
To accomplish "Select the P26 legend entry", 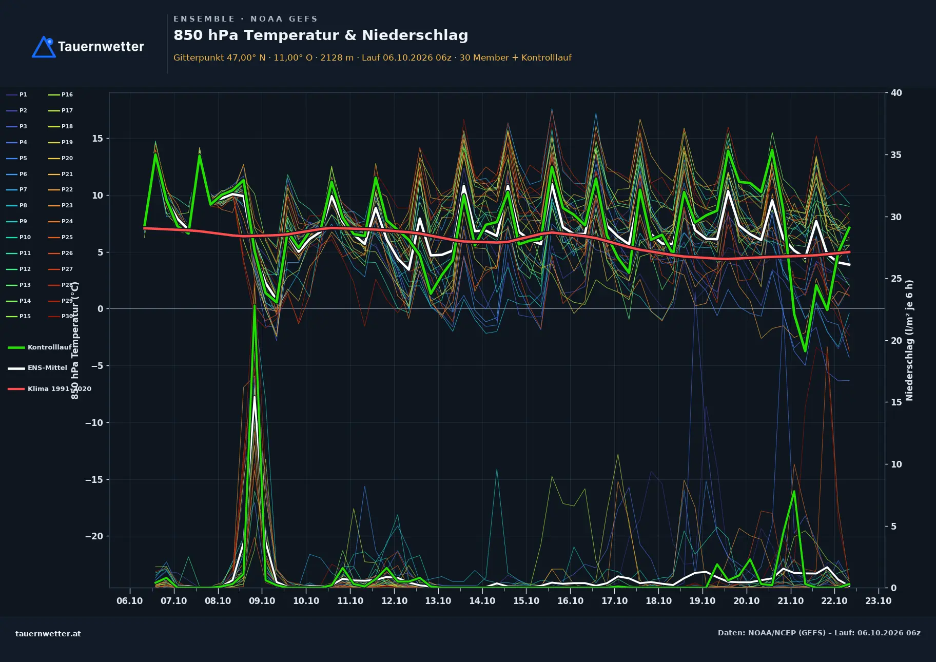I will pos(61,254).
